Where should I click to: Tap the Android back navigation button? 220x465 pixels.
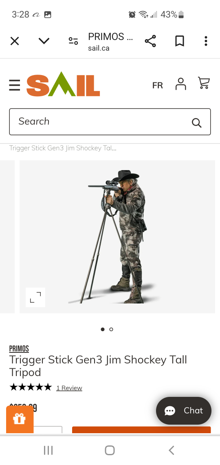pyautogui.click(x=171, y=450)
